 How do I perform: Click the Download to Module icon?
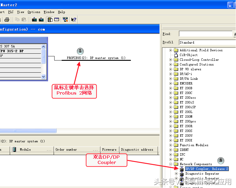click(34, 20)
